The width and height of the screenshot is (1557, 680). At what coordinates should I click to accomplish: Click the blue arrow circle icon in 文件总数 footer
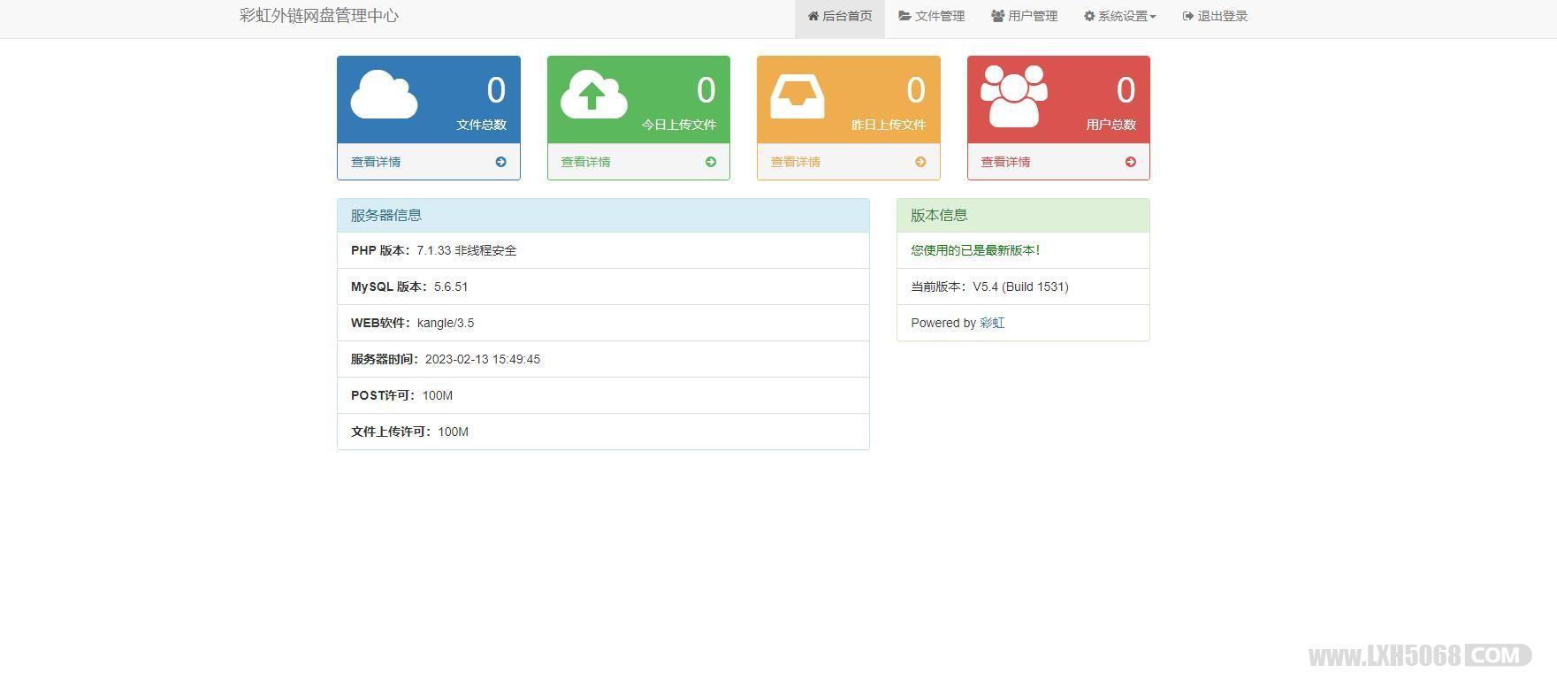click(500, 162)
